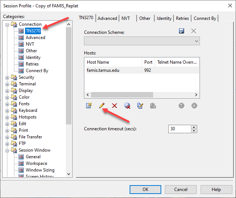
Task: Click the Print folder icon
Action: [x=14, y=130]
